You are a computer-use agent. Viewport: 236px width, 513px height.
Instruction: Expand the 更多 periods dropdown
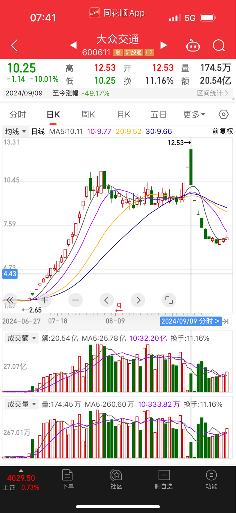[x=194, y=115]
